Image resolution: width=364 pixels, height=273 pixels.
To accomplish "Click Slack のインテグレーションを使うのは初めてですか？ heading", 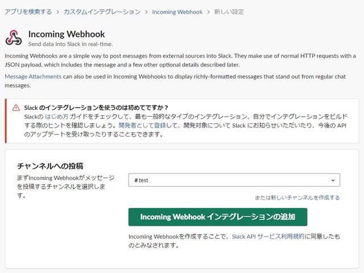I will pos(96,107).
